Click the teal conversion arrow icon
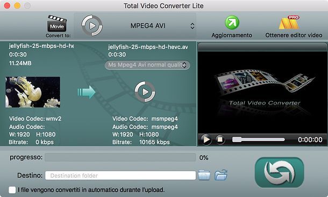 coord(87,92)
